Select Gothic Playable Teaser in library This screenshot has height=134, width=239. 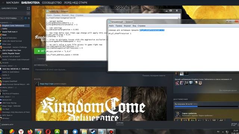(11, 53)
